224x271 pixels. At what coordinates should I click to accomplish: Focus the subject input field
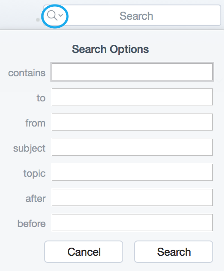pos(132,147)
